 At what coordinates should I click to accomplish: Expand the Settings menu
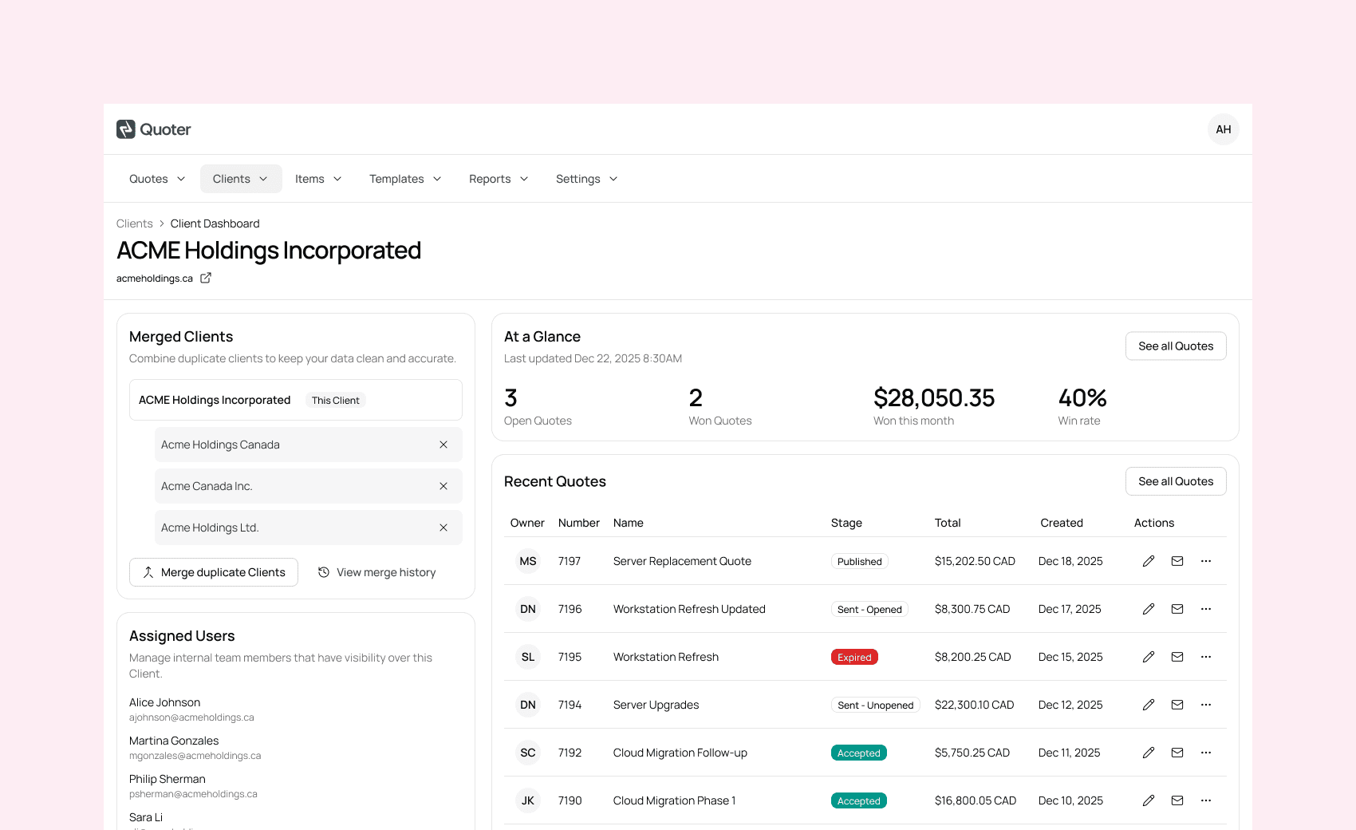tap(586, 179)
